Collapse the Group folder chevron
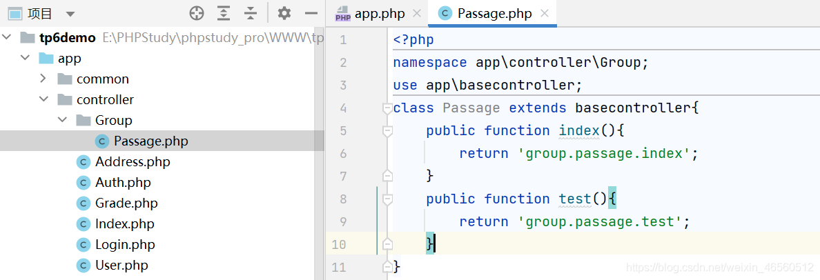 click(x=63, y=120)
